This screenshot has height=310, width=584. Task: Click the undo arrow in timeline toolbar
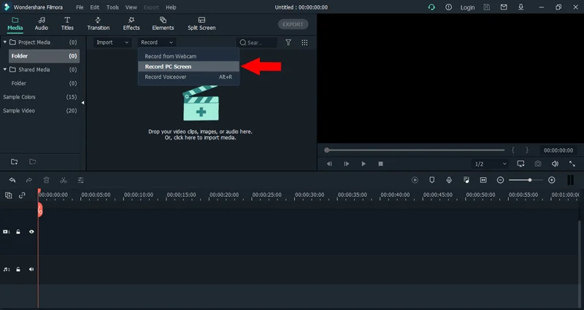[x=12, y=180]
